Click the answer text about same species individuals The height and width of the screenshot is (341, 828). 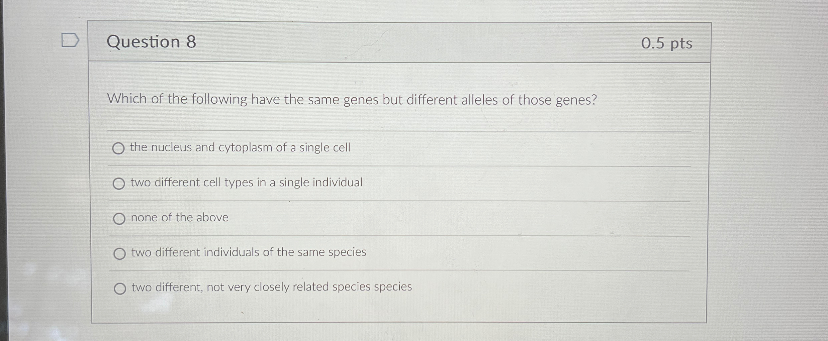pyautogui.click(x=248, y=253)
